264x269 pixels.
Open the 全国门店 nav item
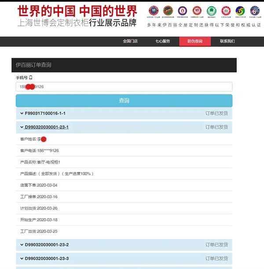[x=130, y=41]
